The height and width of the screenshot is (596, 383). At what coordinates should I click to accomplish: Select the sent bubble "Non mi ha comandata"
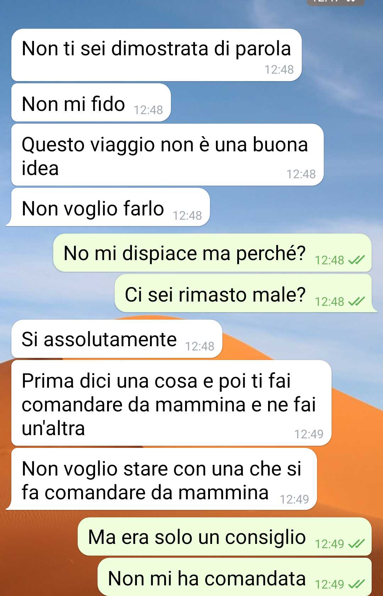click(234, 577)
